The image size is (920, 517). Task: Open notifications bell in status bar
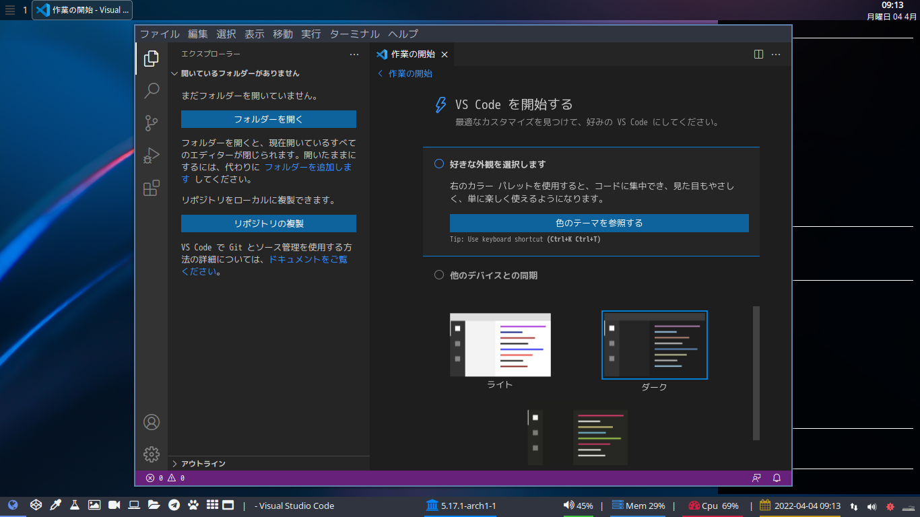(x=777, y=478)
